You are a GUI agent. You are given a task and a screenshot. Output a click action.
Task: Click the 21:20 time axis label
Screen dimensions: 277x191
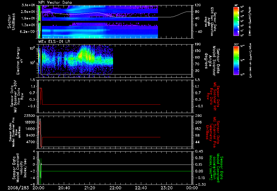(x=90, y=188)
